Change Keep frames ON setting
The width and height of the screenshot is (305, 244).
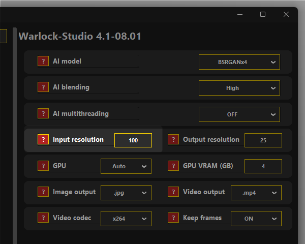point(256,219)
